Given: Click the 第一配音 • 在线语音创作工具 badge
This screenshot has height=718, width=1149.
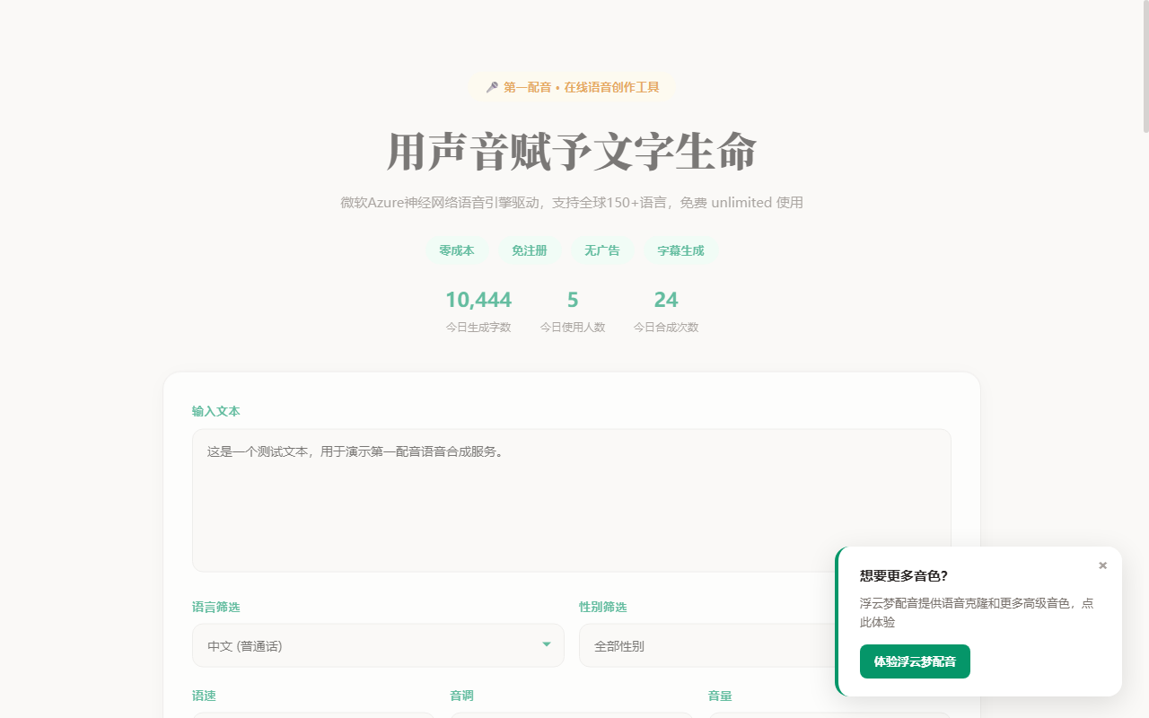Looking at the screenshot, I should pyautogui.click(x=572, y=87).
